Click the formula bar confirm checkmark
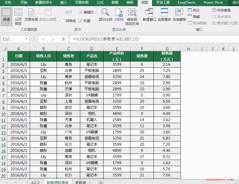This screenshot has width=239, height=184. click(x=53, y=39)
